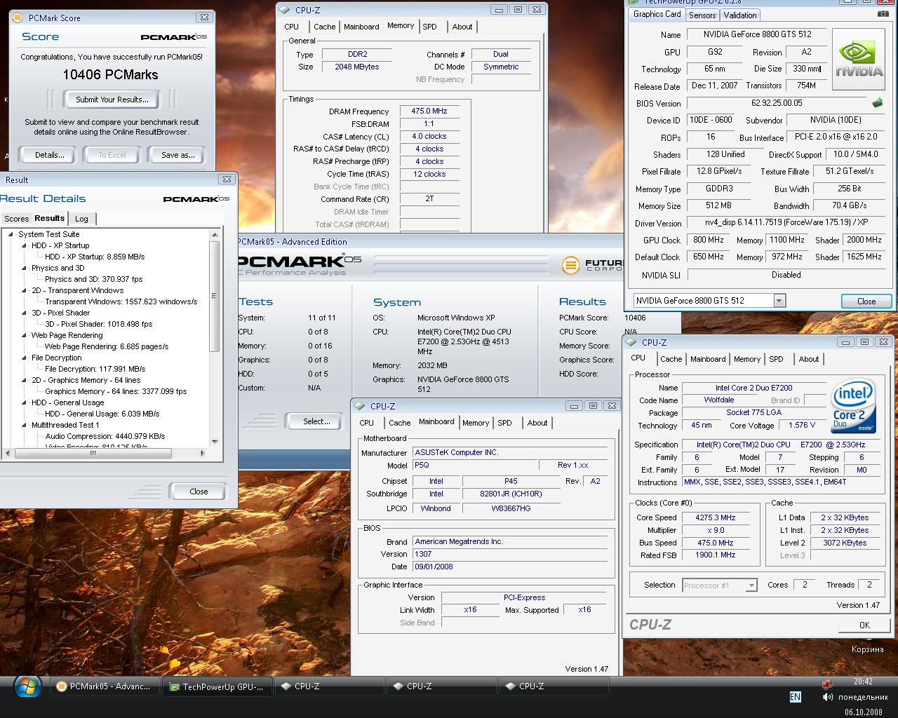The width and height of the screenshot is (898, 718).
Task: Open the Validation tab in GPU-Z
Action: (x=740, y=15)
